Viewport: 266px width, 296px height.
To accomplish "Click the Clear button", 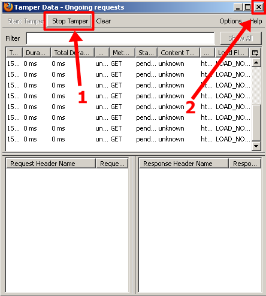I will [103, 21].
